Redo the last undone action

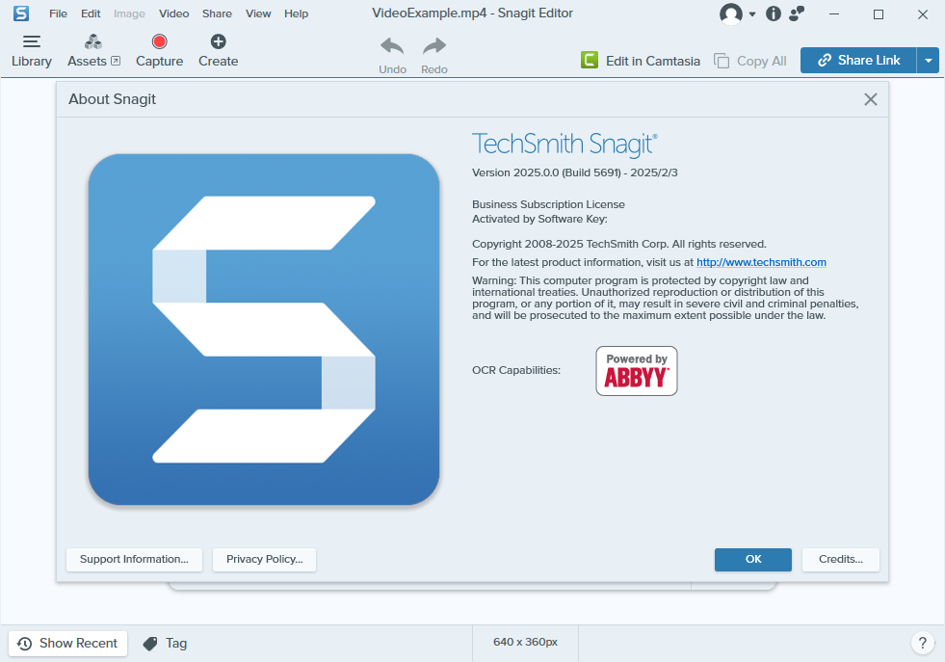(x=433, y=56)
